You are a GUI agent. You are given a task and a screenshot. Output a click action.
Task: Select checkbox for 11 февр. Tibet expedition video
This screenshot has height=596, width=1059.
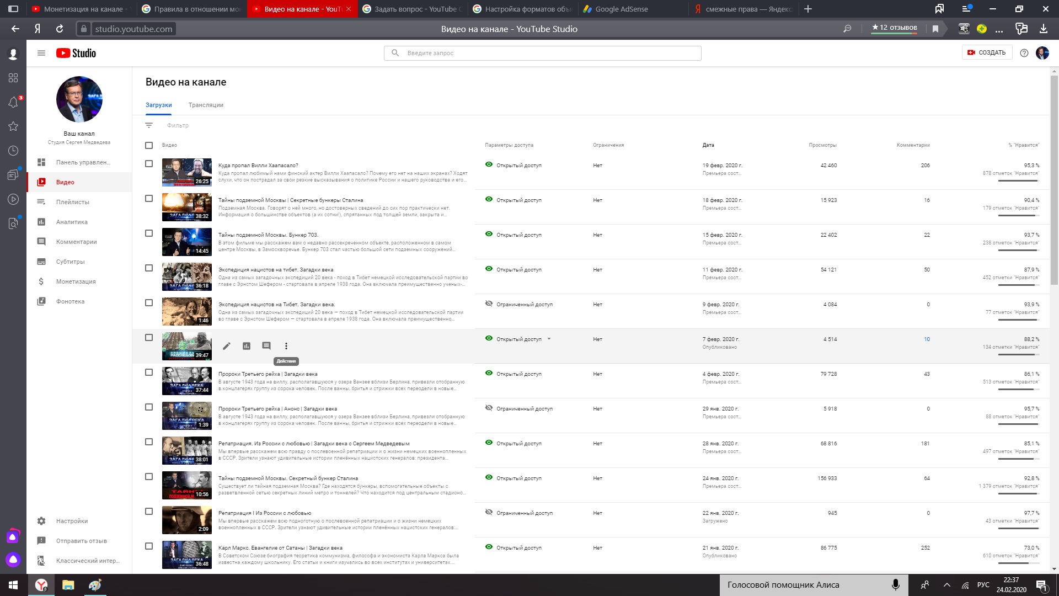[149, 268]
